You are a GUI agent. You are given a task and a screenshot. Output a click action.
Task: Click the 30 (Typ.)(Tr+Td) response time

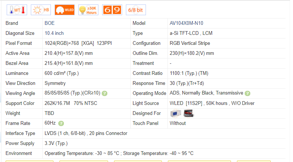pyautogui.click(x=187, y=83)
